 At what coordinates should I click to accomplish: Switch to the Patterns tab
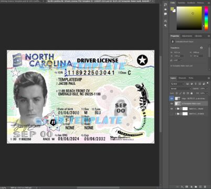point(201,3)
